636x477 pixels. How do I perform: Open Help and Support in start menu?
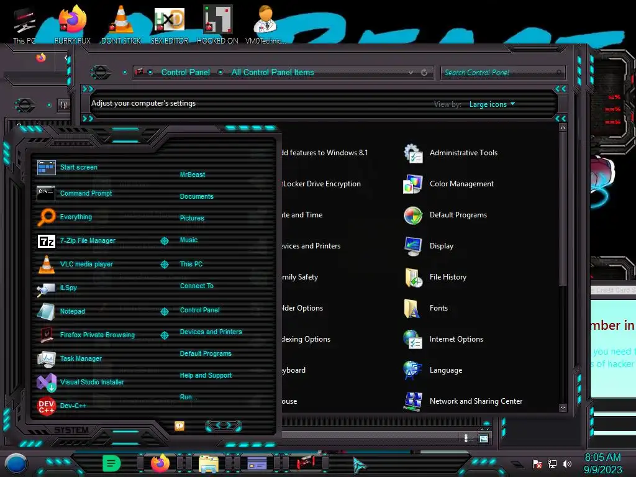(x=206, y=376)
